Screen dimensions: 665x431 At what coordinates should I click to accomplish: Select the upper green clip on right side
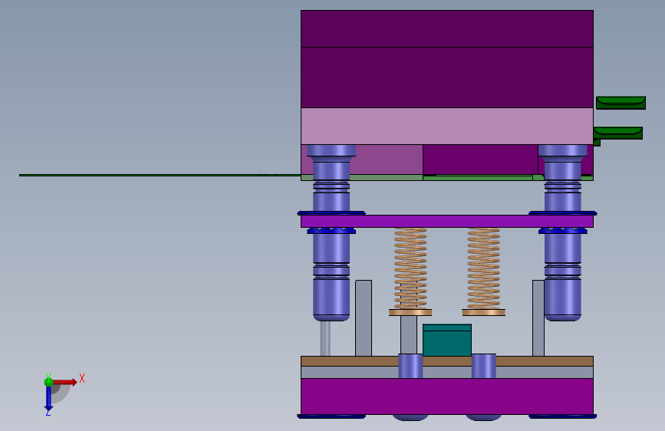621,103
